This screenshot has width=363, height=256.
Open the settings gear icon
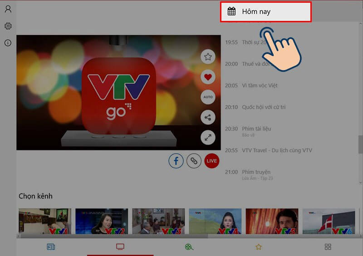point(8,26)
